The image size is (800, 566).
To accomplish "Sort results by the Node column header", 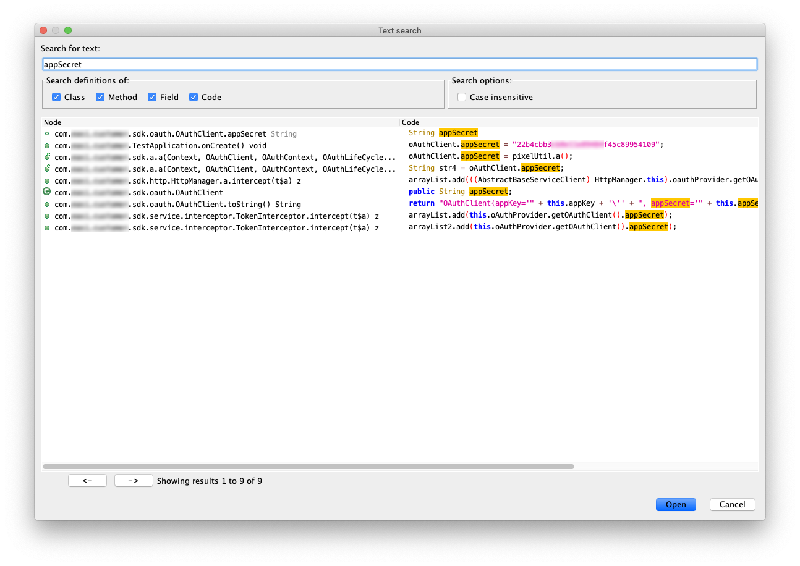I will (x=221, y=122).
